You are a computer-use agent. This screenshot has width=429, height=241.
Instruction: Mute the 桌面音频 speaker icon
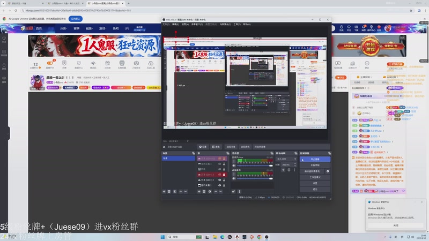tap(234, 178)
